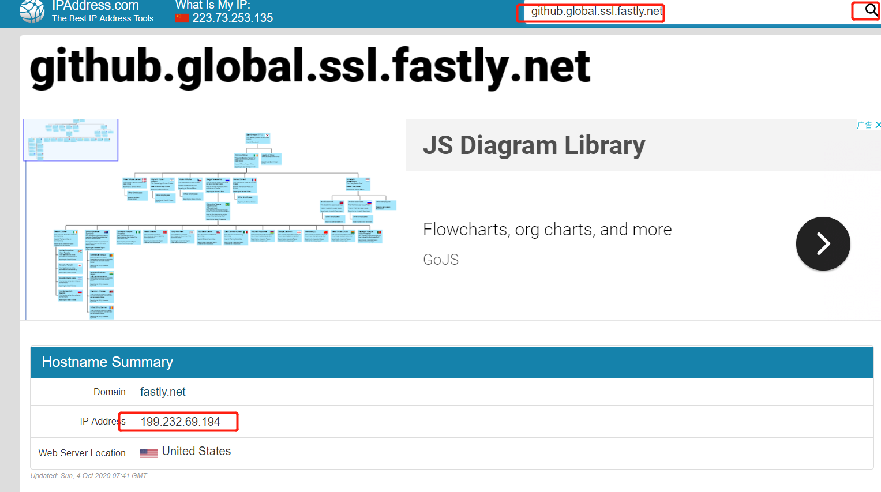Click the magnifier search icon

(x=871, y=10)
